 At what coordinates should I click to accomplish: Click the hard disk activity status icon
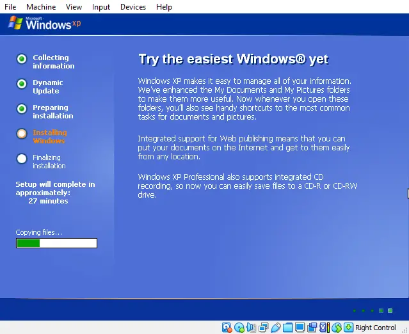227,328
